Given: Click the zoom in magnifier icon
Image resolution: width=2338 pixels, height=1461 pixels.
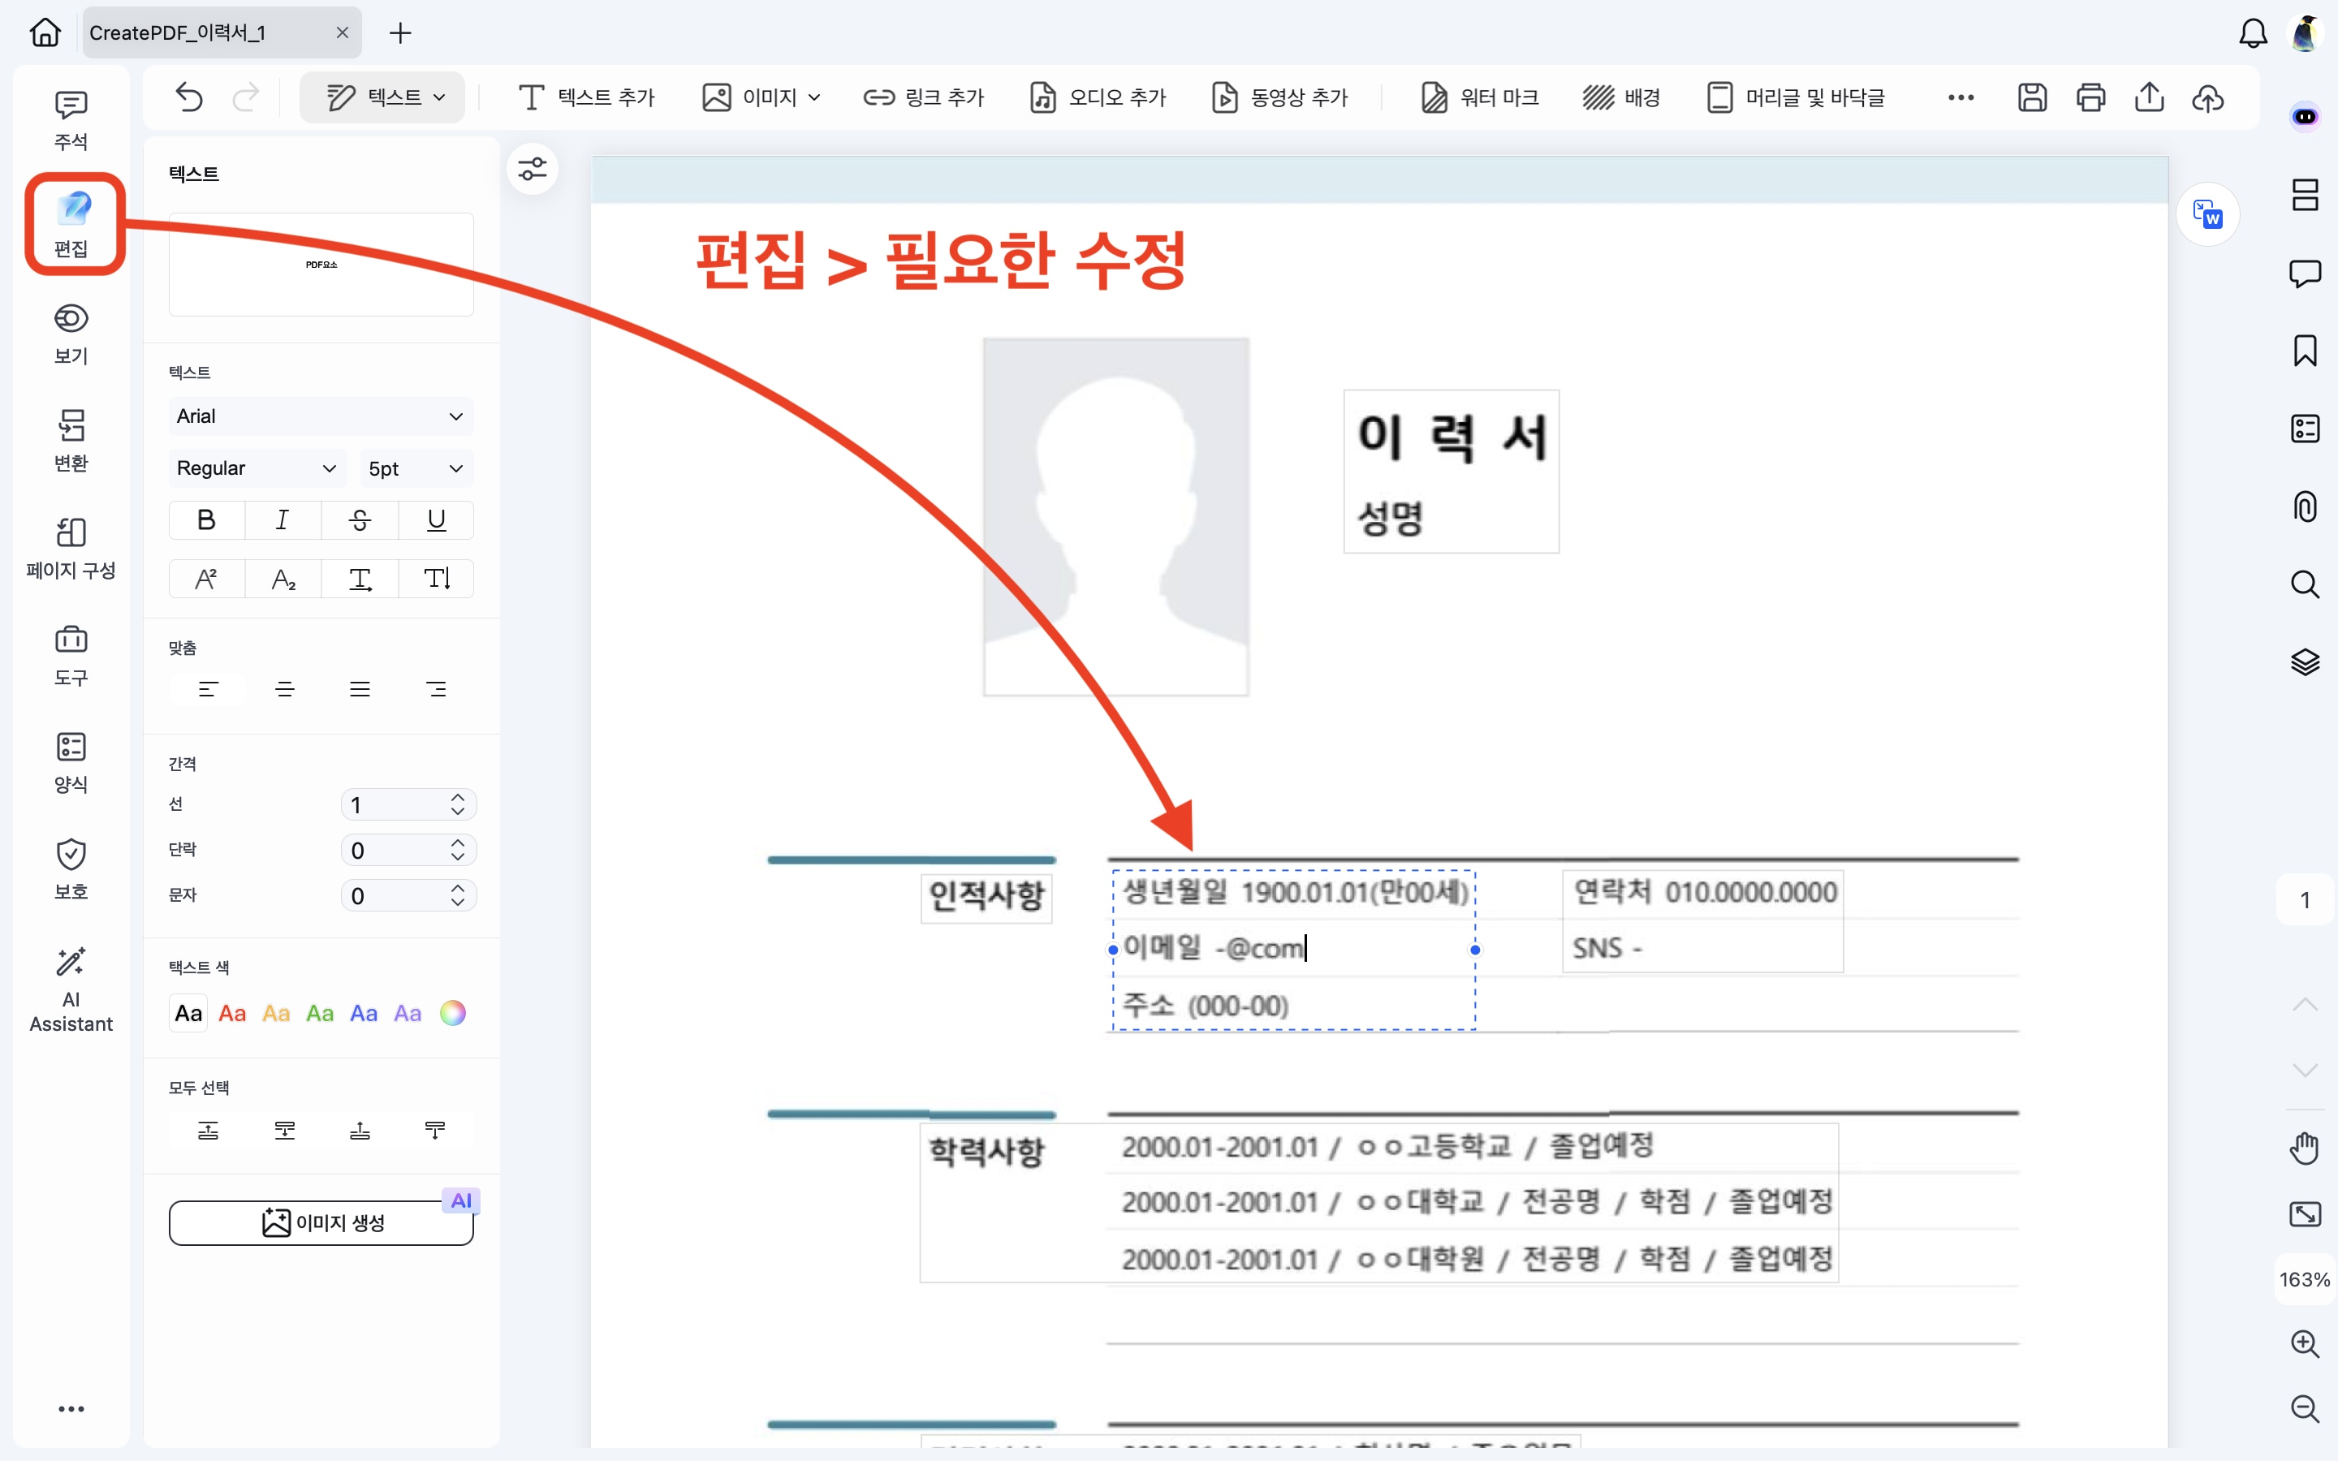Looking at the screenshot, I should [2304, 1343].
